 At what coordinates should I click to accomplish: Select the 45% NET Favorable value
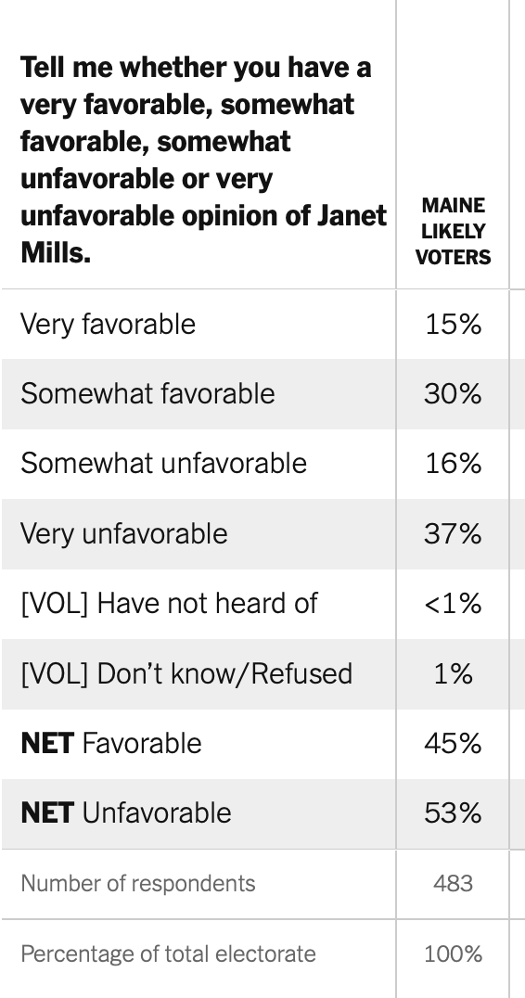(x=453, y=744)
